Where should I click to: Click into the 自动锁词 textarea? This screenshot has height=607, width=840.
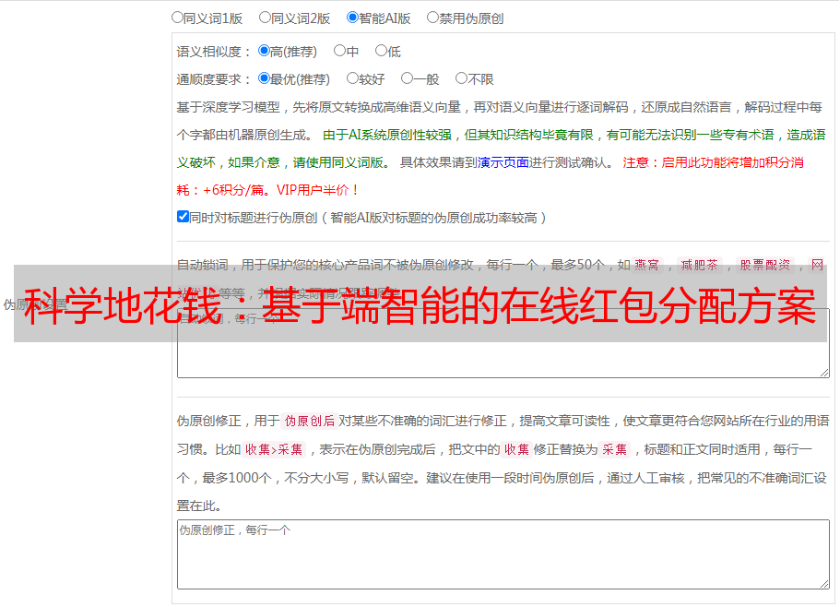click(x=503, y=343)
